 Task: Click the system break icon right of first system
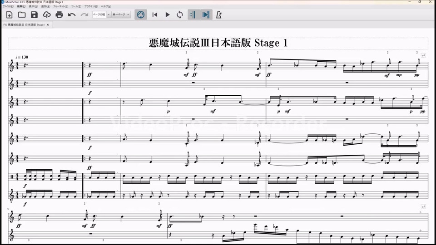(x=423, y=55)
